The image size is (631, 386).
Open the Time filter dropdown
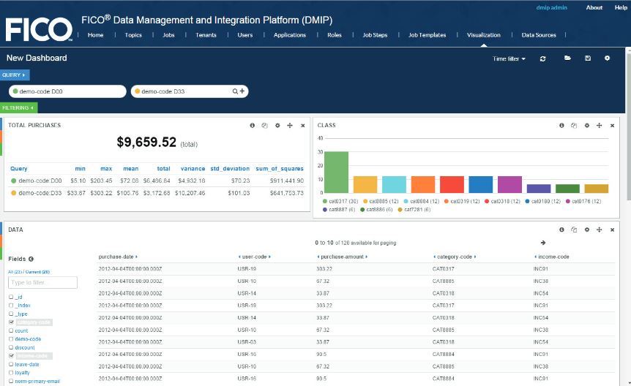pos(509,59)
